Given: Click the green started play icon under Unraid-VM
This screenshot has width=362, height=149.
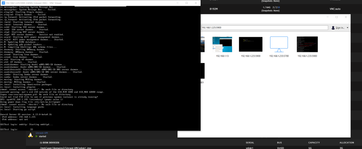Looking at the screenshot, I should [x=37, y=136].
